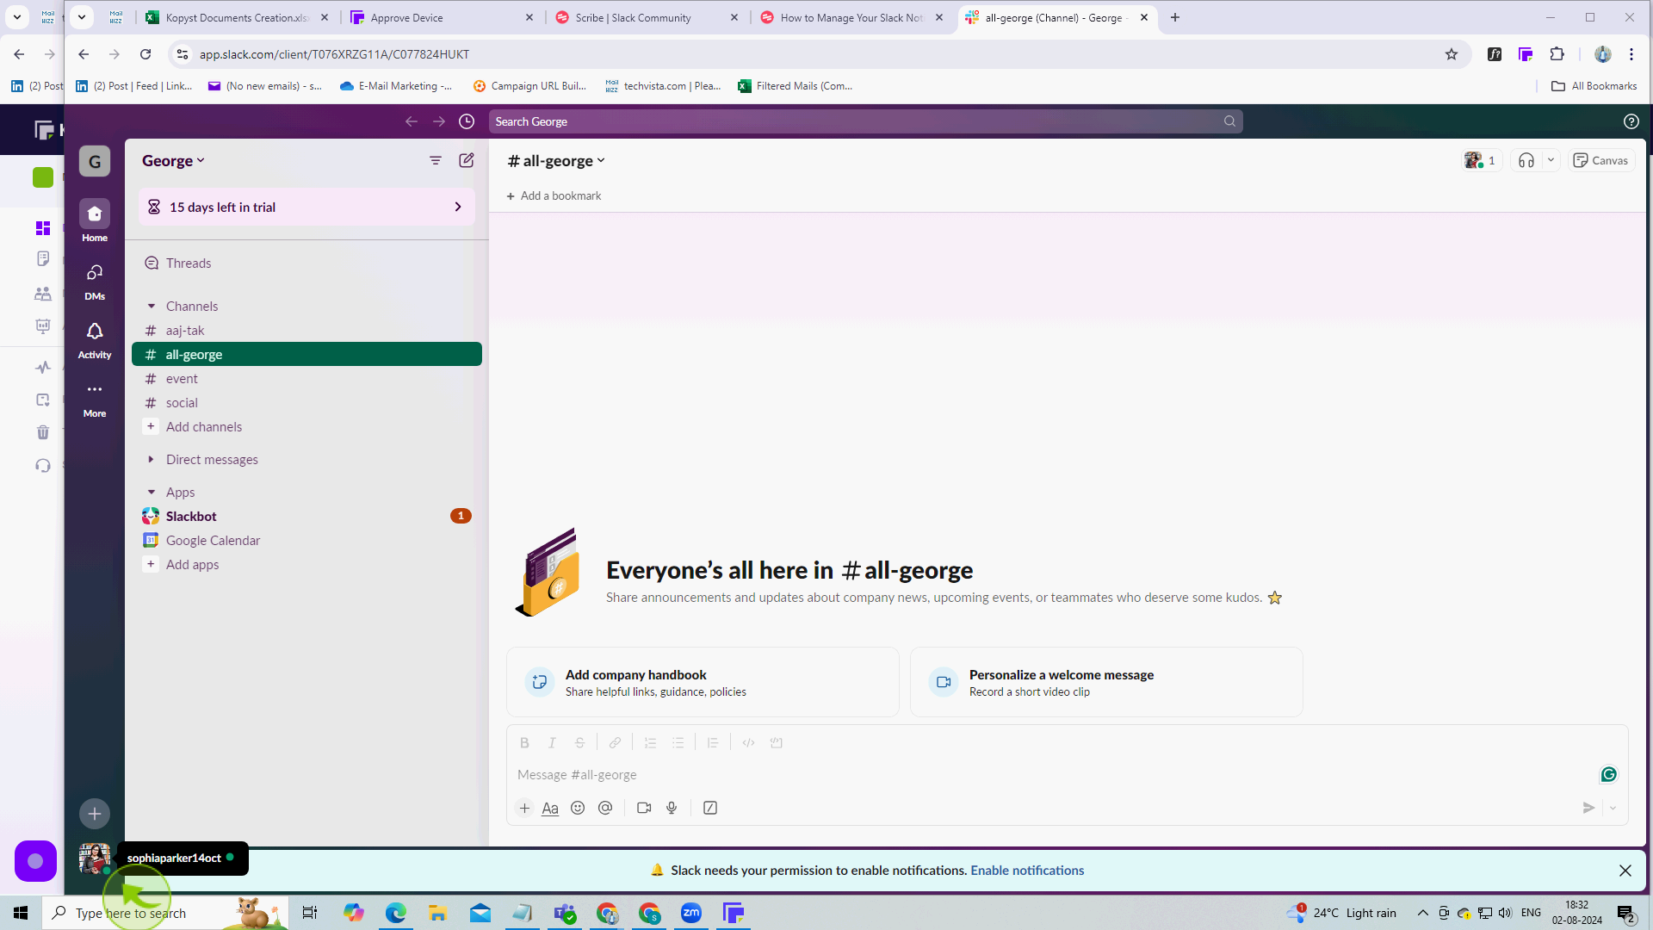
Task: Select the event channel
Action: 306,378
